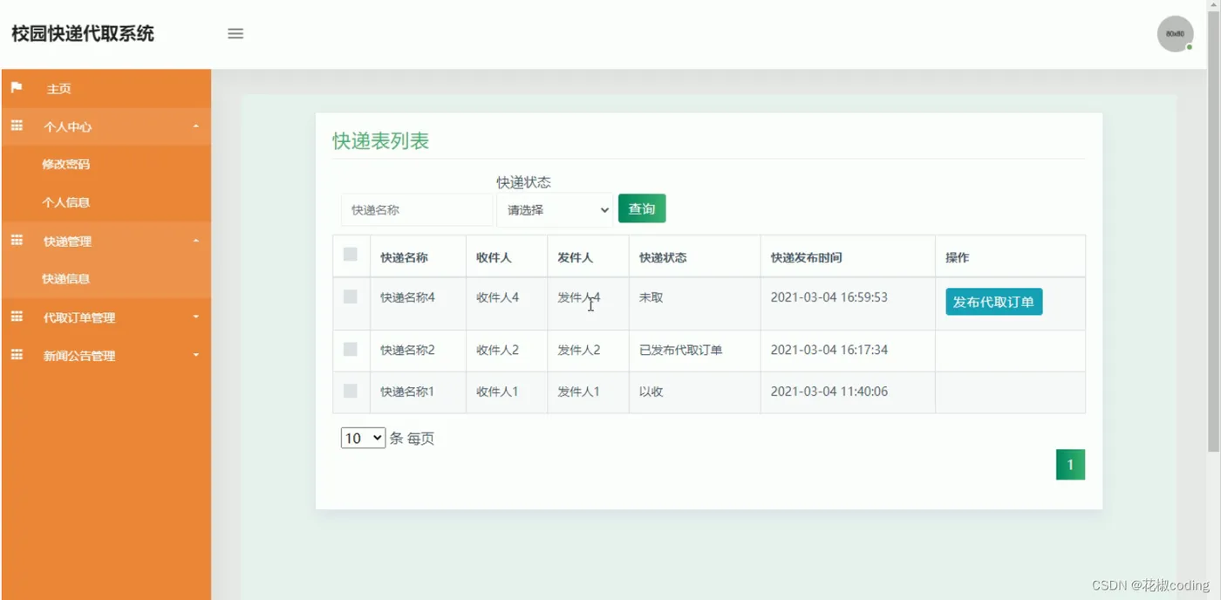1221x600 pixels.
Task: Toggle the select-all checkbox in table header
Action: 351,255
